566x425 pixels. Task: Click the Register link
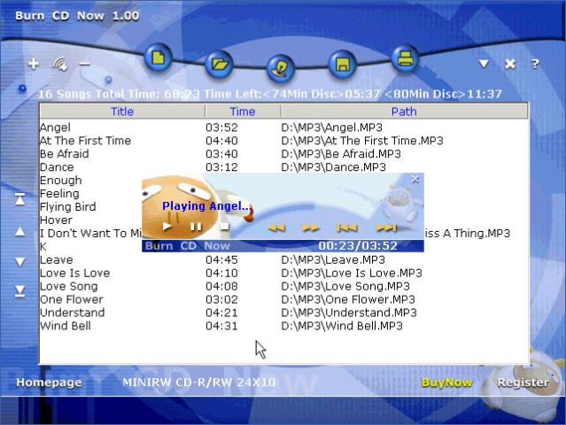(x=523, y=382)
